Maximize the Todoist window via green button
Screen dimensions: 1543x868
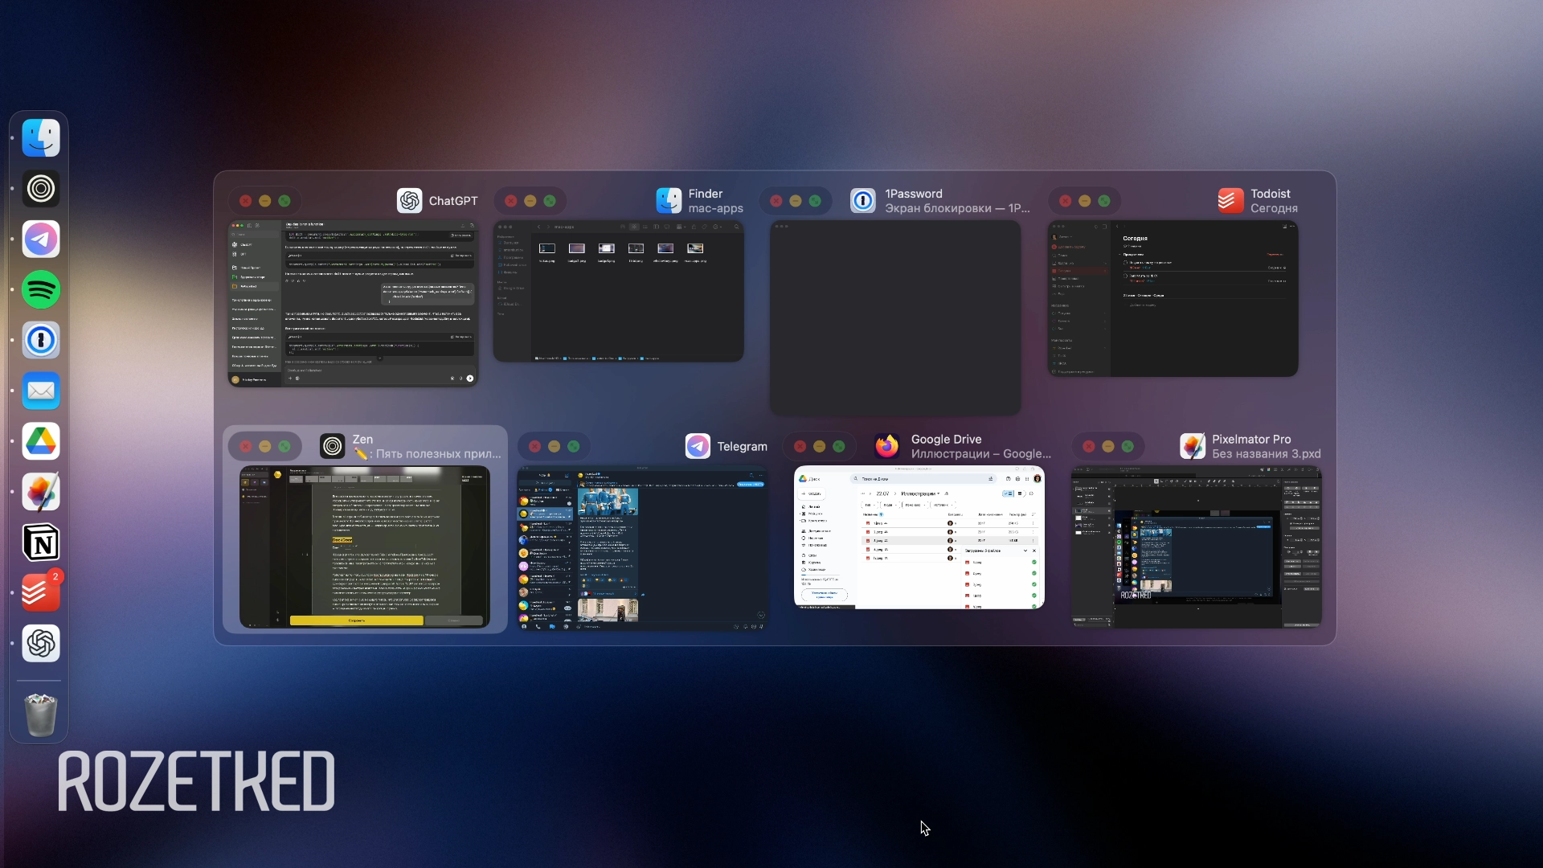1104,201
